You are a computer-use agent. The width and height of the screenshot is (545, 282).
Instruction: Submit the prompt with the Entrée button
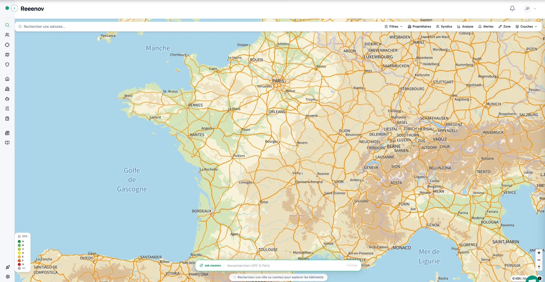(352, 265)
